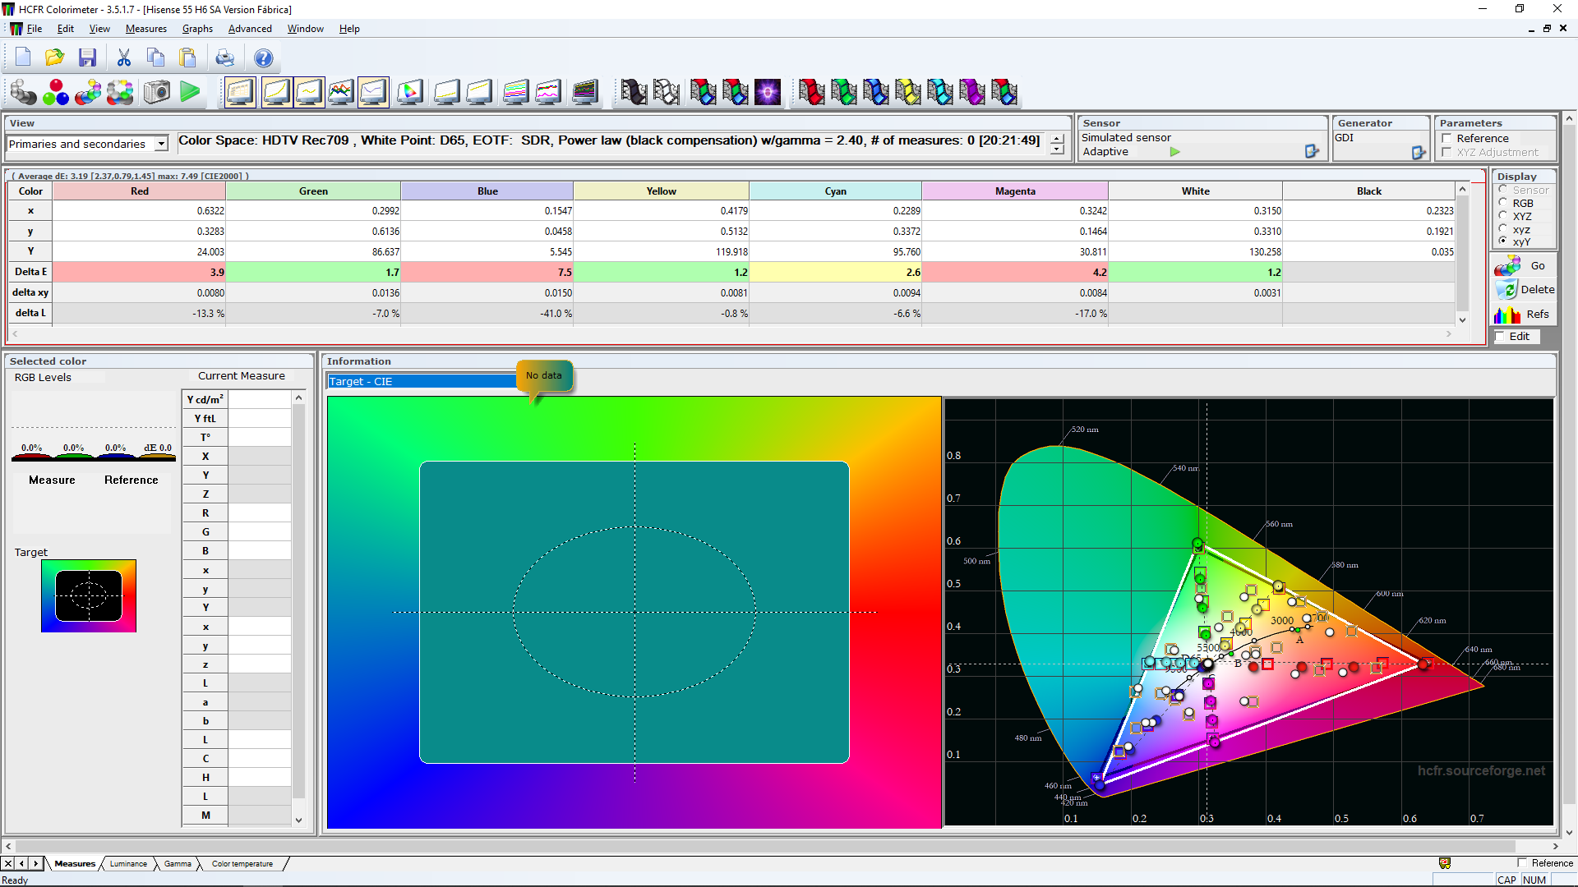This screenshot has width=1578, height=887.
Task: Click the Print toolbar icon
Action: coord(224,57)
